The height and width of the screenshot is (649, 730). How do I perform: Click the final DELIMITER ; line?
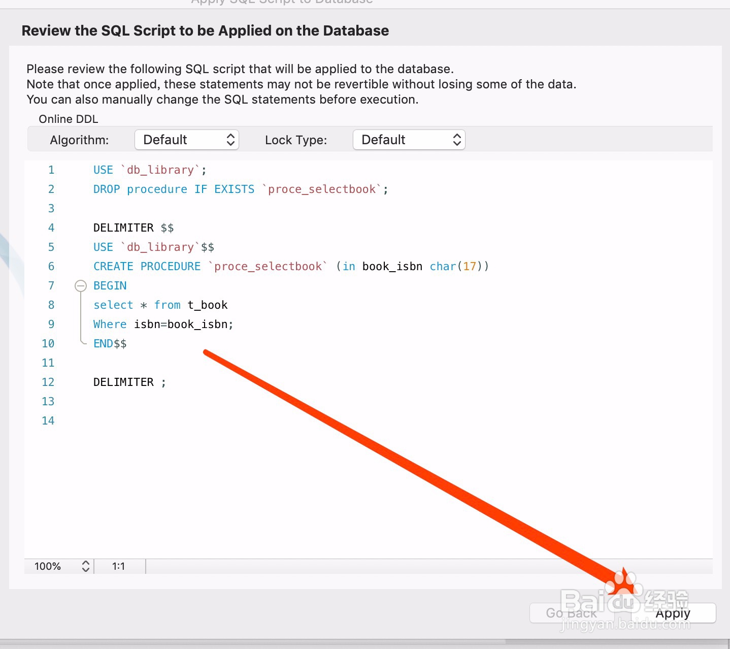[129, 382]
